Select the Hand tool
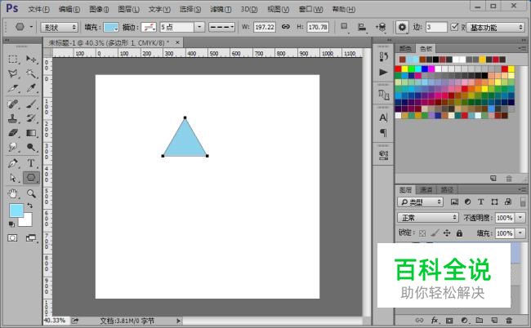 [13, 193]
